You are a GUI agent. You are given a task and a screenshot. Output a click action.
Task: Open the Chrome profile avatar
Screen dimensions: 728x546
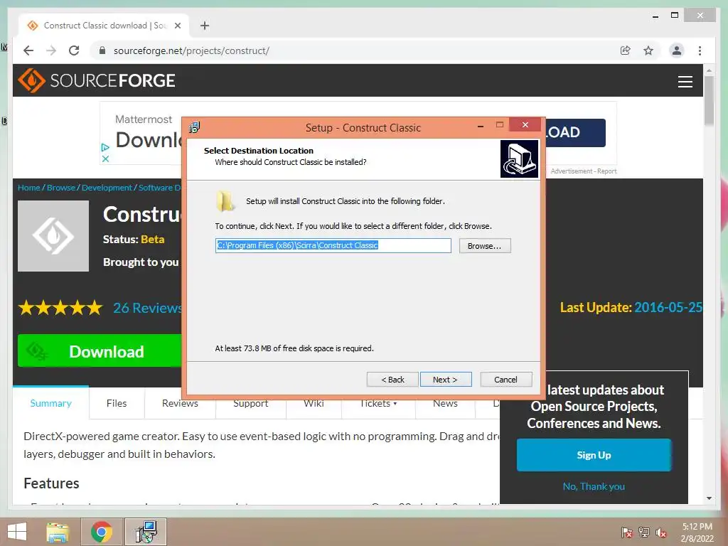pos(677,50)
